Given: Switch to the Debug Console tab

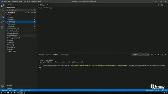Looking at the screenshot, I should tap(65, 55).
